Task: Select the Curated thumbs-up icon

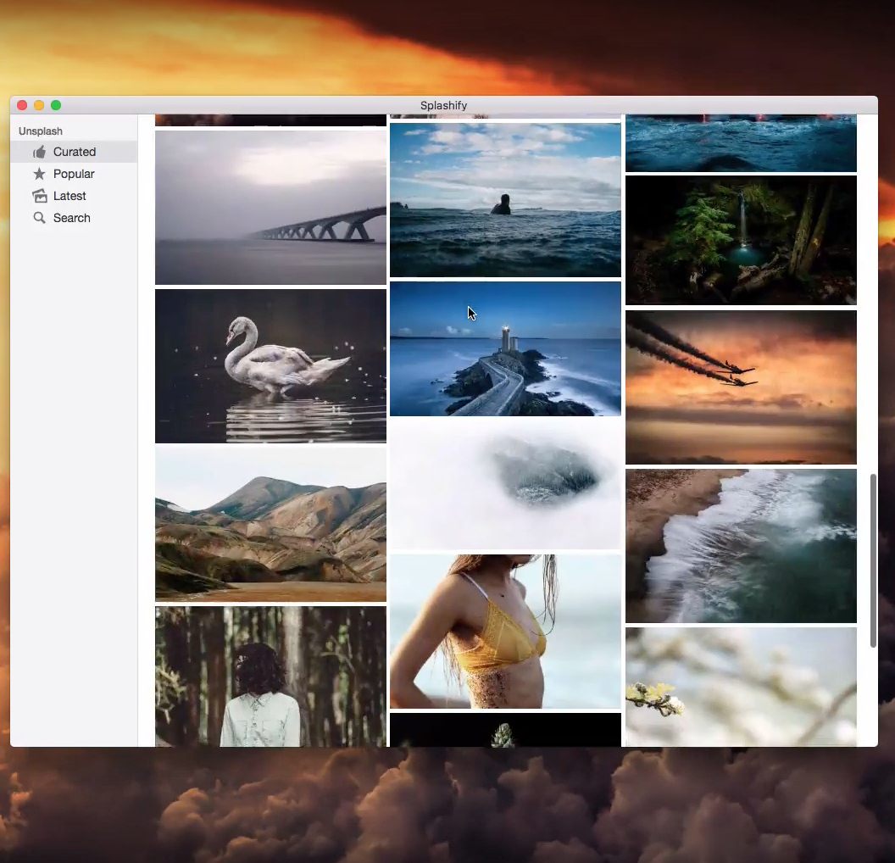Action: coord(39,151)
